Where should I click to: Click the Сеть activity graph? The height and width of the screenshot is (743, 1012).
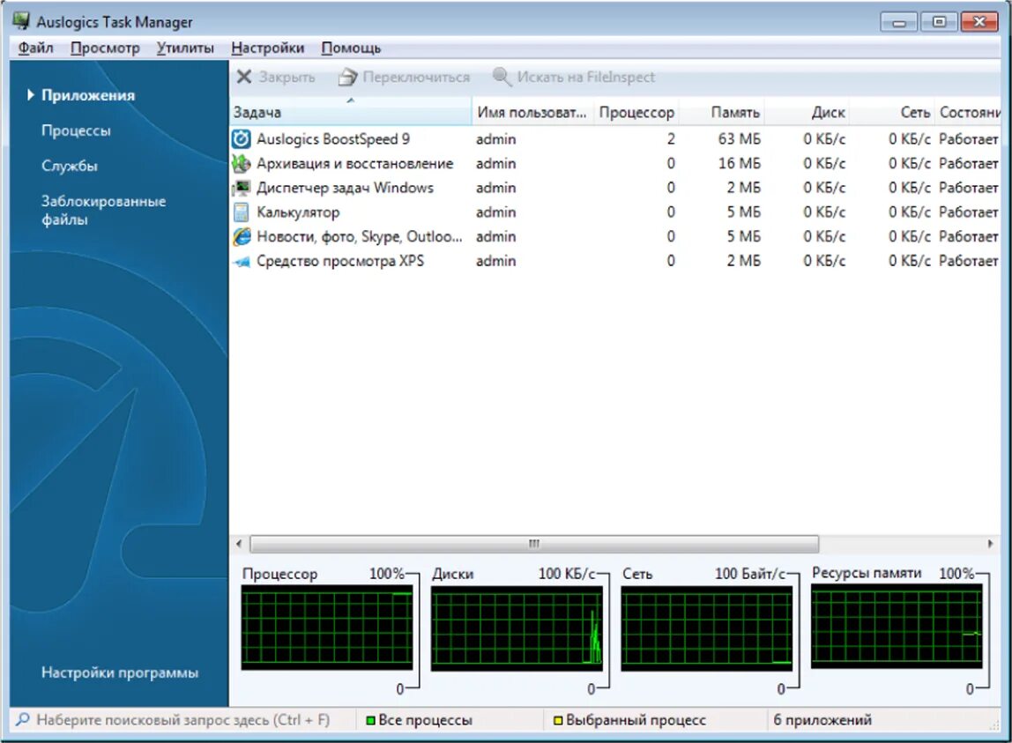[x=707, y=628]
